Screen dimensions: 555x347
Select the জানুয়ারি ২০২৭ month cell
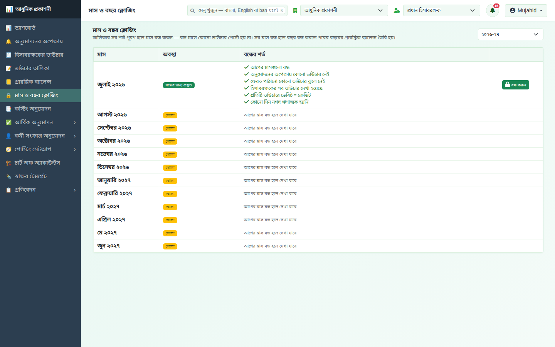(x=126, y=180)
